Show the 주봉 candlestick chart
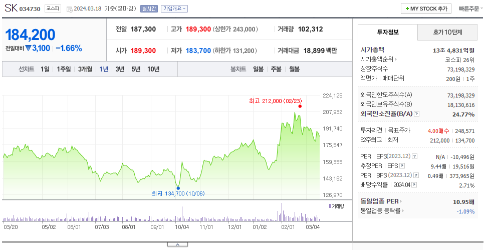Image resolution: width=485 pixels, height=250 pixels. [276, 69]
